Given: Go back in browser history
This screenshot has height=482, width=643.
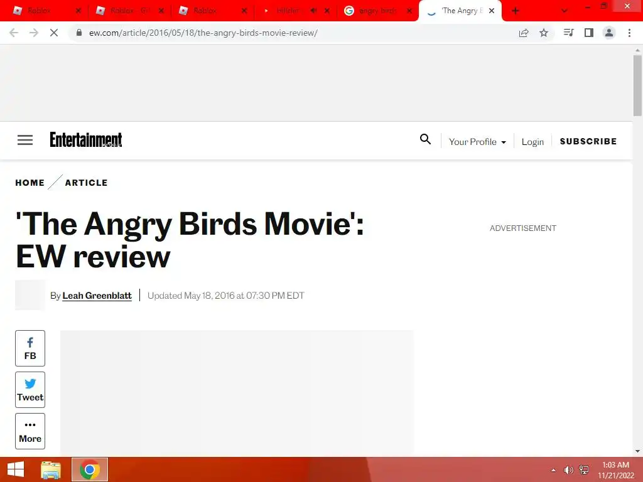Looking at the screenshot, I should [14, 33].
